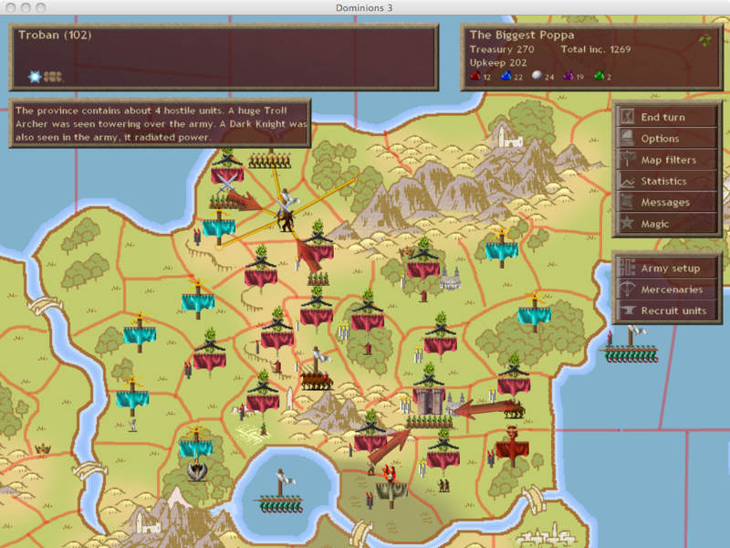Click the purple gem icon
The image size is (730, 548).
[x=568, y=76]
